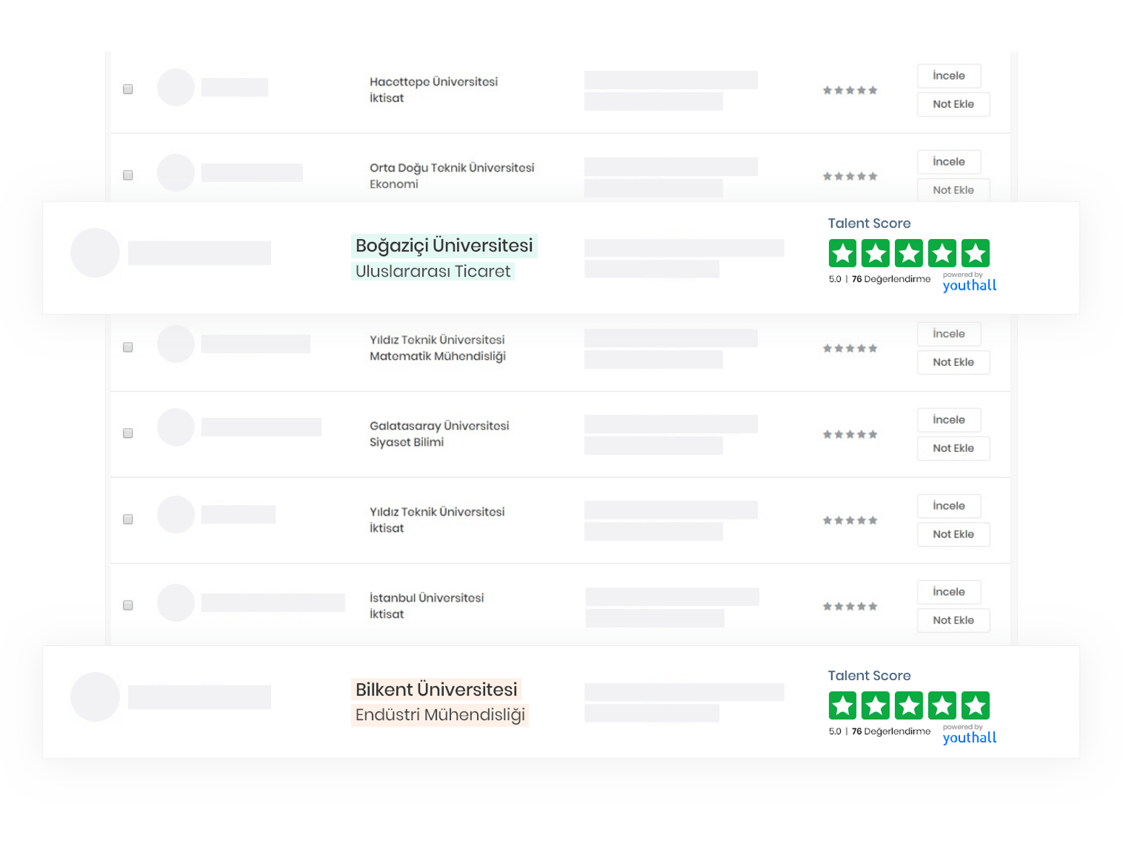Click first green star in Bilkent Talent Score
The height and width of the screenshot is (841, 1123).
pyautogui.click(x=842, y=706)
